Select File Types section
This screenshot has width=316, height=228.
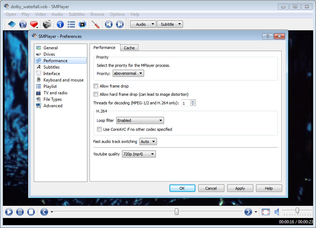coord(61,99)
